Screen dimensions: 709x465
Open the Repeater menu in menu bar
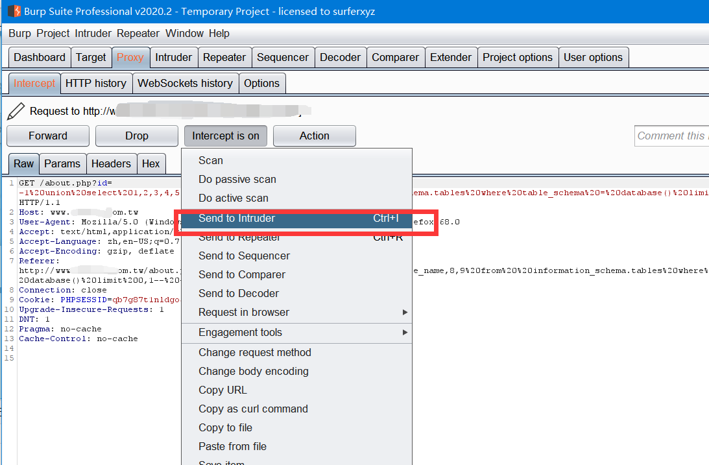click(x=138, y=34)
